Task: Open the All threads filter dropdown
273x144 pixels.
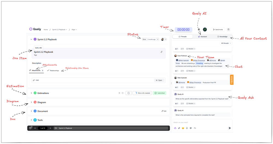Action: [226, 43]
